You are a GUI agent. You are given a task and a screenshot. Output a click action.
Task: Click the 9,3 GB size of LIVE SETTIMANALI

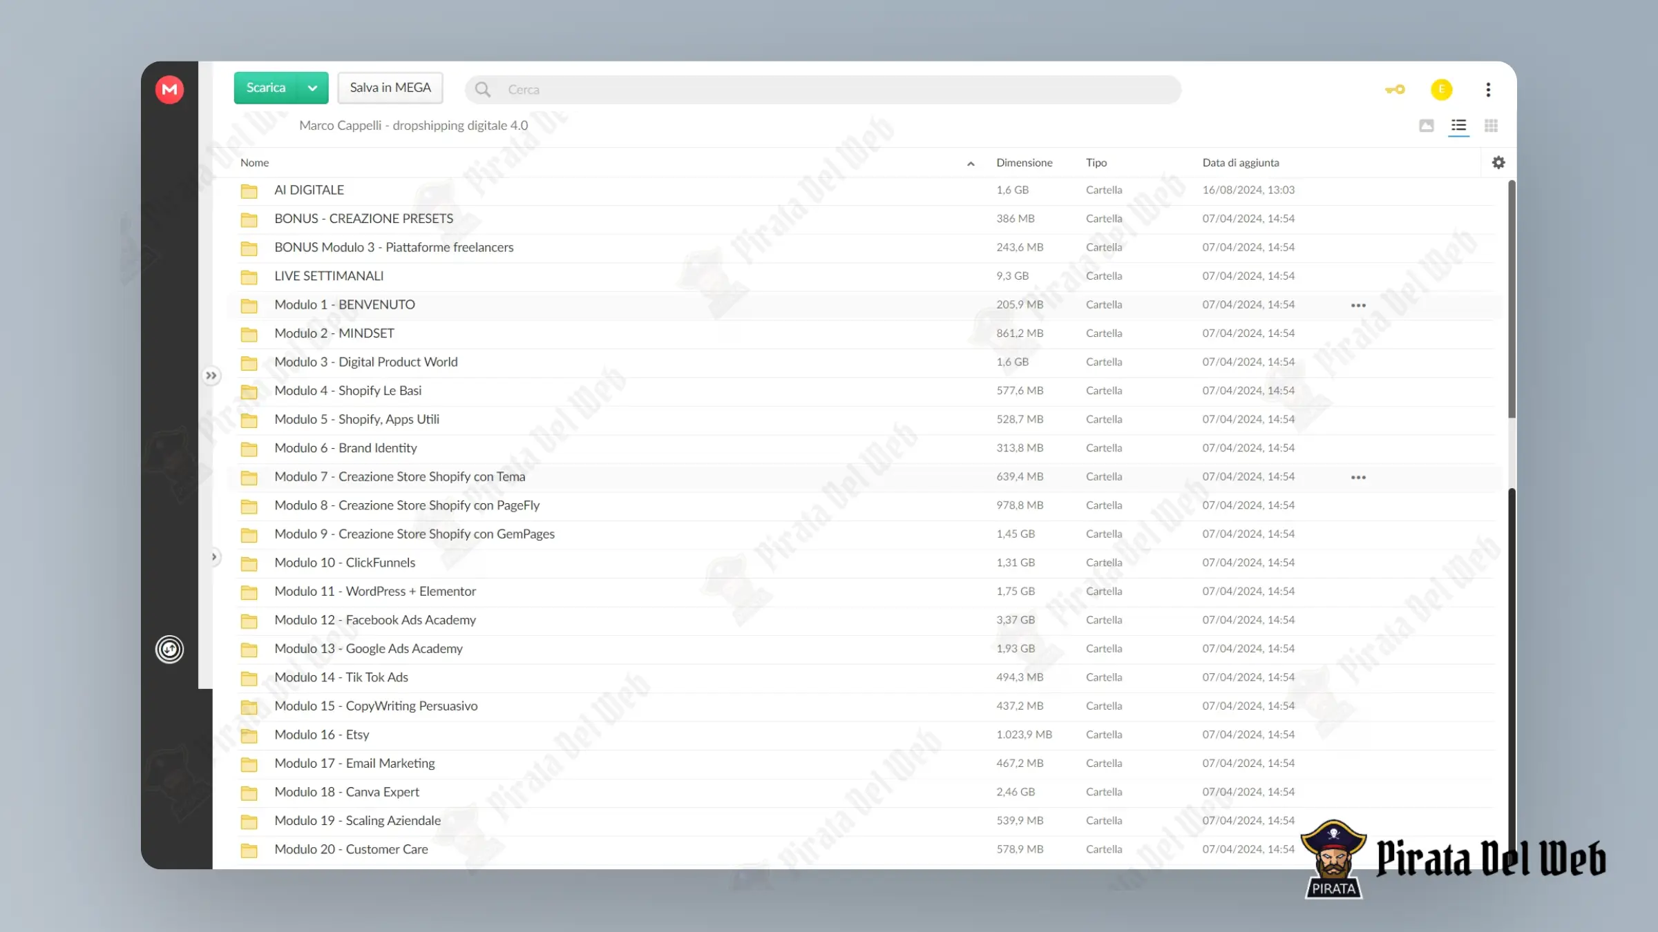(x=1012, y=276)
